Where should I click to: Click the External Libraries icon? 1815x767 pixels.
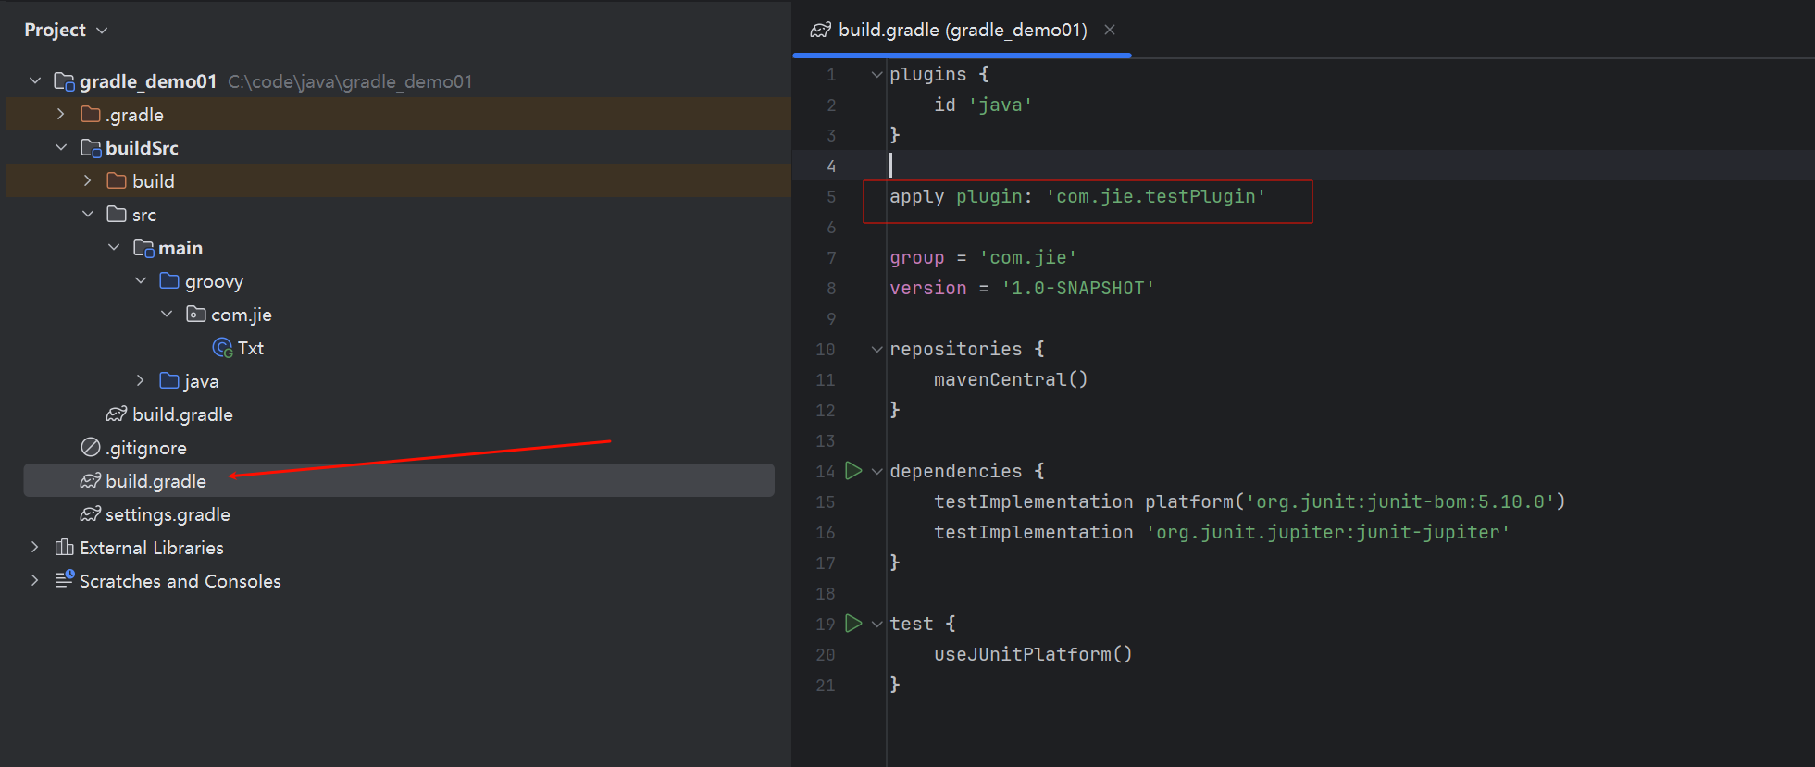pyautogui.click(x=64, y=548)
